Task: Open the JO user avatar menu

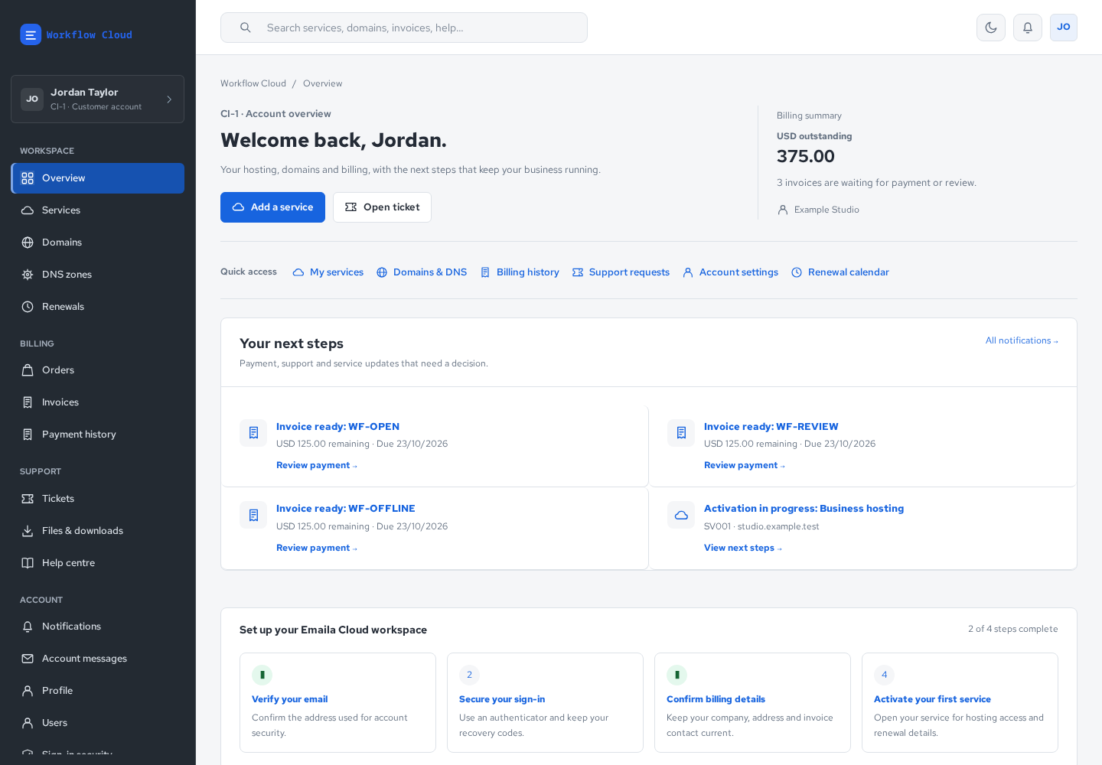Action: click(1064, 28)
